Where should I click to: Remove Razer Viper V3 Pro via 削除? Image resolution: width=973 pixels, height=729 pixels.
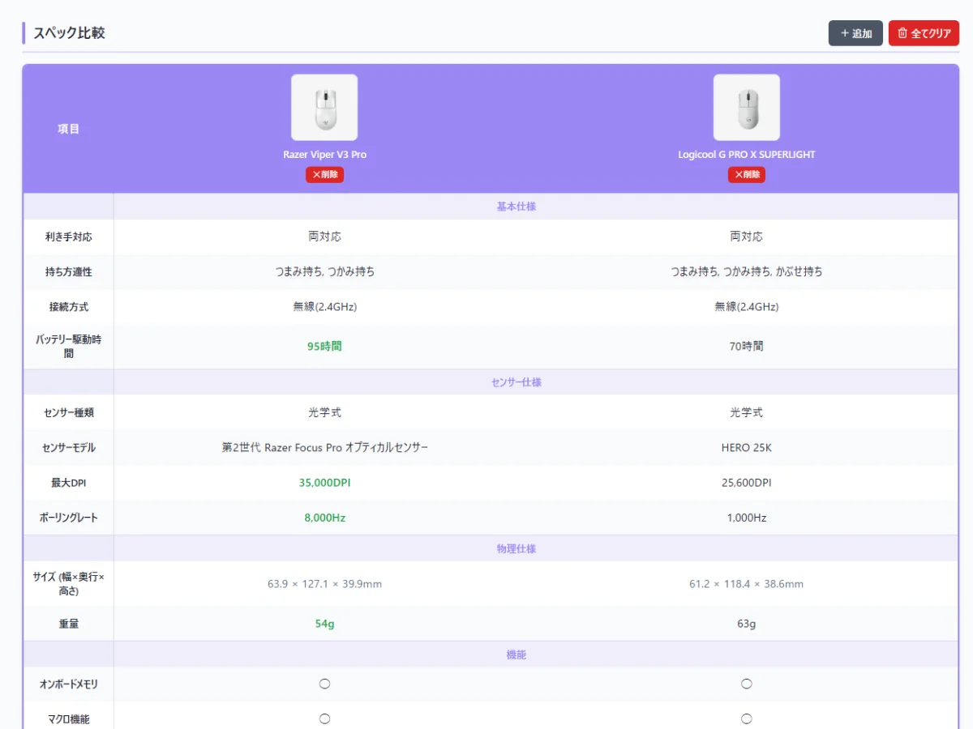pos(324,174)
